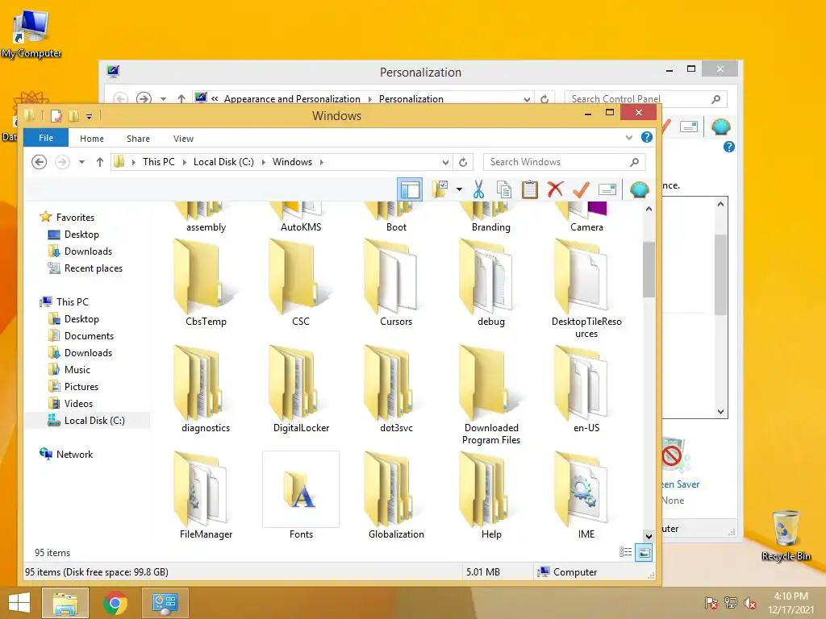Screen dimensions: 826x619
Task: Refresh the Personalization control panel
Action: point(544,99)
